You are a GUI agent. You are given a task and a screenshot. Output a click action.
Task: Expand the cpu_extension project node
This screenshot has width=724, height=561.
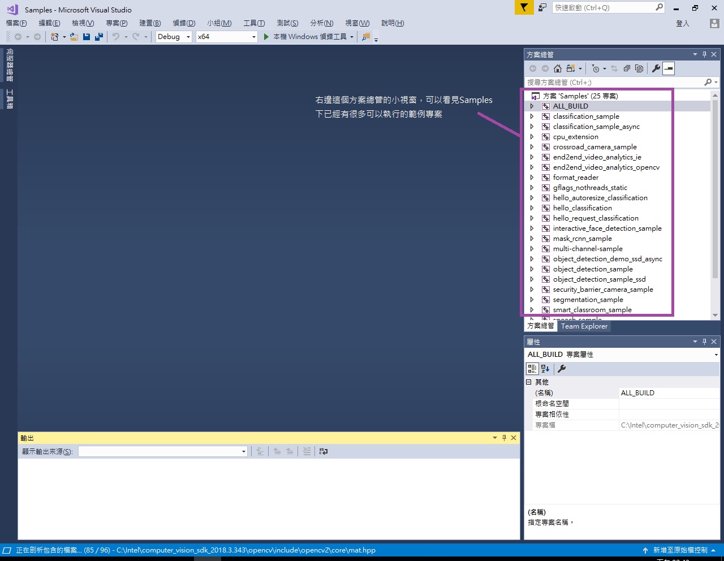(532, 137)
